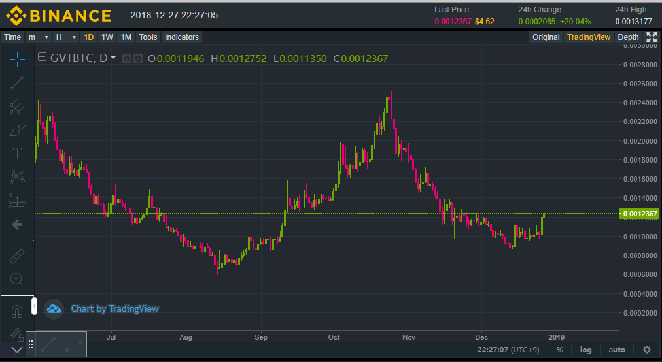Viewport: 662px width, 362px height.
Task: Toggle magnet mode for drawings
Action: click(x=17, y=312)
